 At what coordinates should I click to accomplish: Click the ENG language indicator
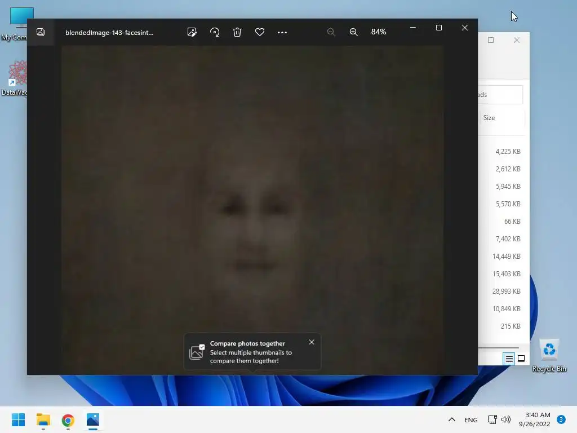click(x=471, y=419)
